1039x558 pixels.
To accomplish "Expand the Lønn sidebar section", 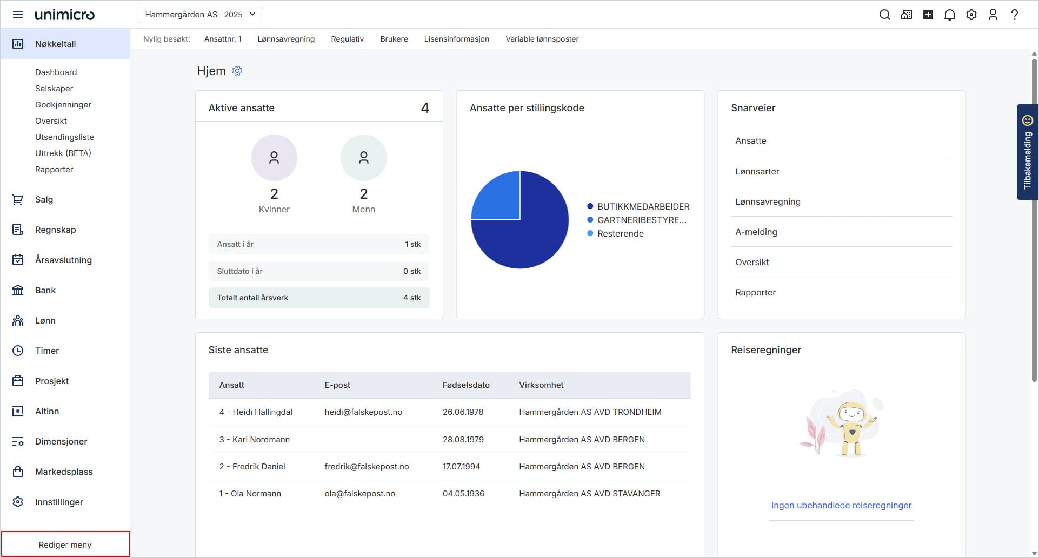I will point(45,320).
